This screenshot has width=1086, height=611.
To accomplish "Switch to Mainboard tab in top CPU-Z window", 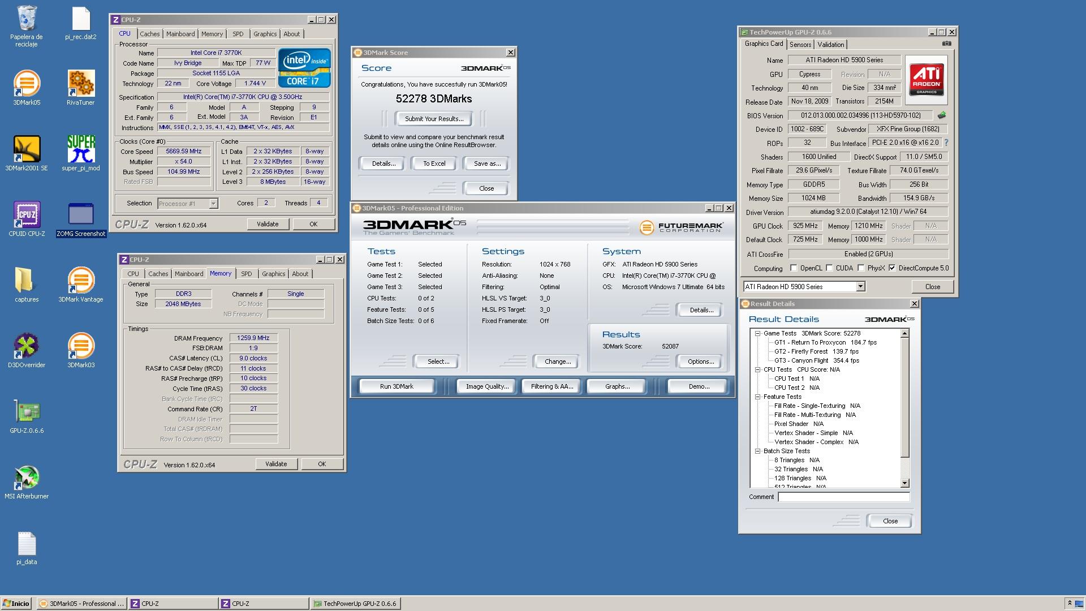I will pyautogui.click(x=180, y=34).
